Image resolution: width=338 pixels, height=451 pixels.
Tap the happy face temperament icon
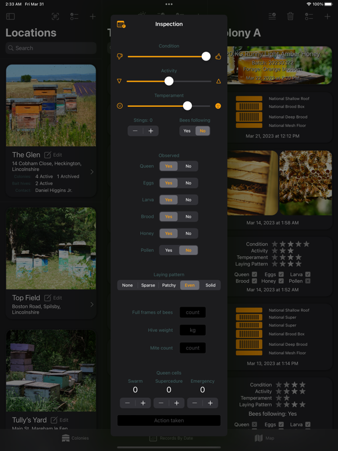[x=218, y=106]
